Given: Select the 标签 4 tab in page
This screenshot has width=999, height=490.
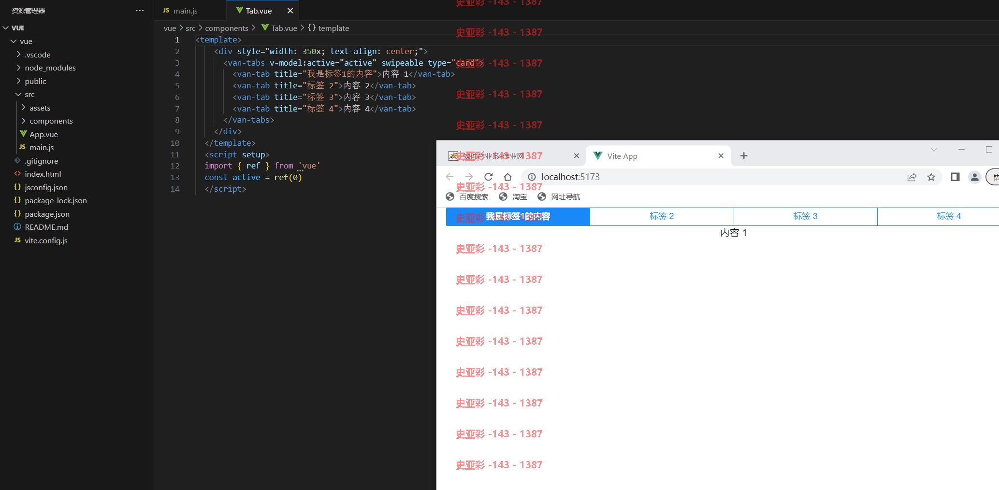Looking at the screenshot, I should click(x=949, y=216).
